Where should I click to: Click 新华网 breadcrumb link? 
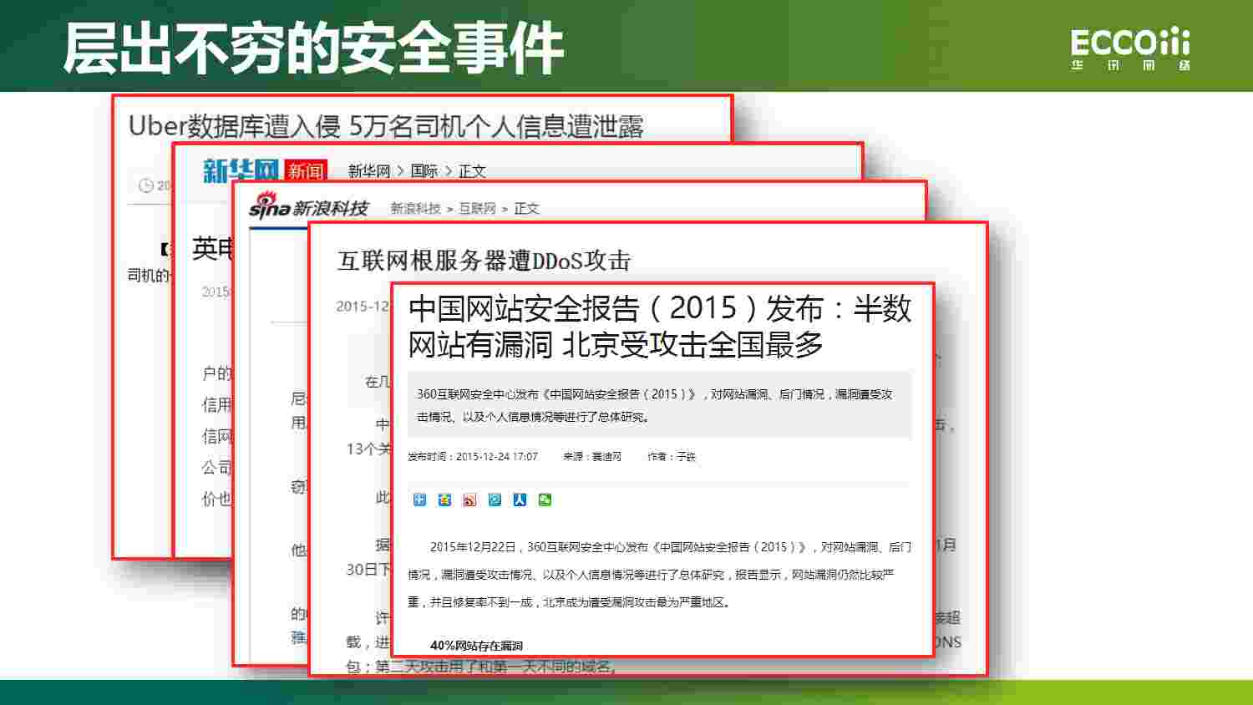369,170
